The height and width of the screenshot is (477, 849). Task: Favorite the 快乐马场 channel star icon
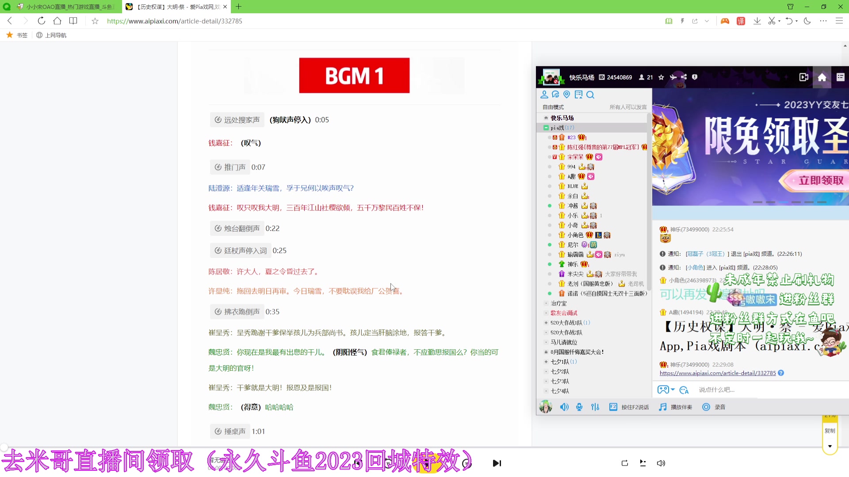661,77
